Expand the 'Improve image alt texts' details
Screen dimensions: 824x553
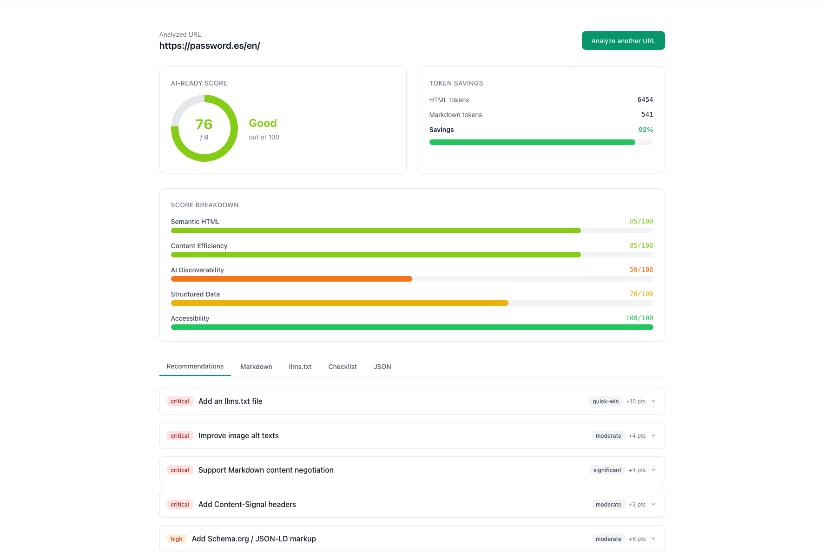653,435
